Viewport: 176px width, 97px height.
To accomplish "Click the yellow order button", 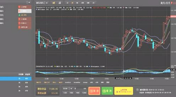I will click(x=123, y=91).
